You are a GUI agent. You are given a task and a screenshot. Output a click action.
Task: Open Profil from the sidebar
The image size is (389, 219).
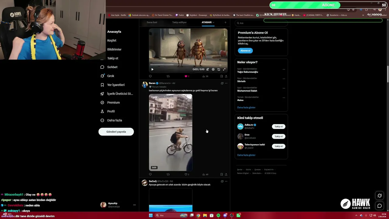click(x=111, y=111)
